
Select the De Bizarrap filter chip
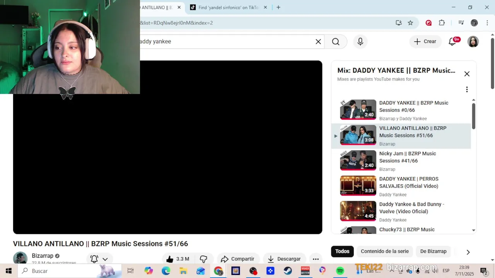434,251
